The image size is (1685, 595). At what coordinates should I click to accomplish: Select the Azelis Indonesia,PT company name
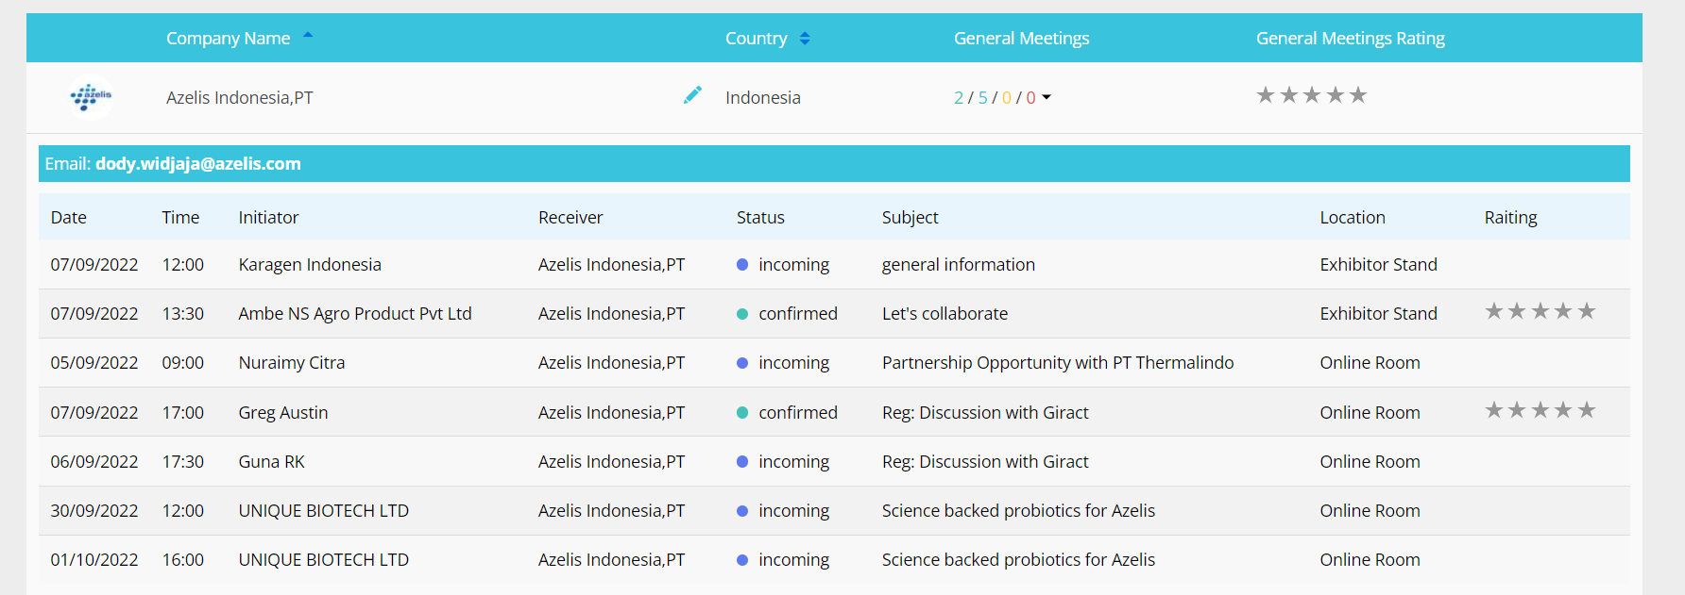pyautogui.click(x=240, y=98)
